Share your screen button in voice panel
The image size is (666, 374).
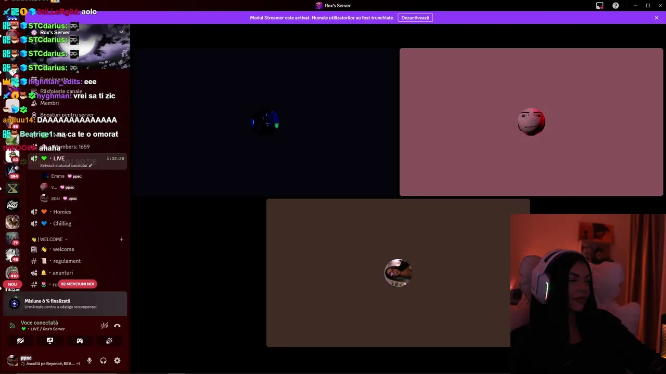pyautogui.click(x=50, y=341)
